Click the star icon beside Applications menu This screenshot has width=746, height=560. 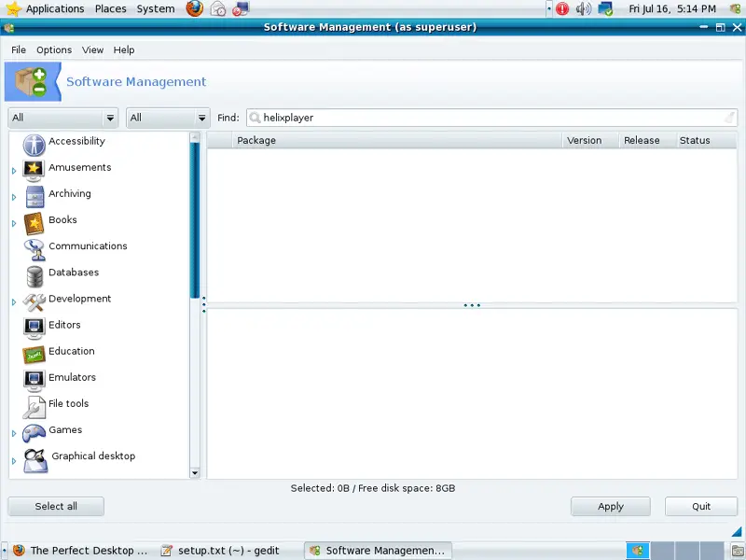click(x=14, y=8)
